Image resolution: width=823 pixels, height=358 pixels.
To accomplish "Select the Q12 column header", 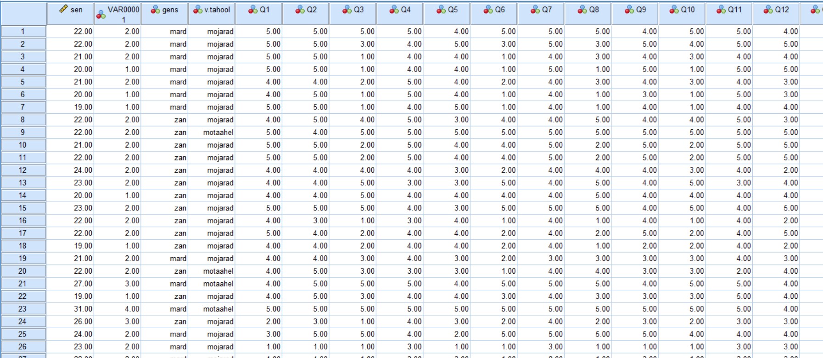I will [776, 14].
